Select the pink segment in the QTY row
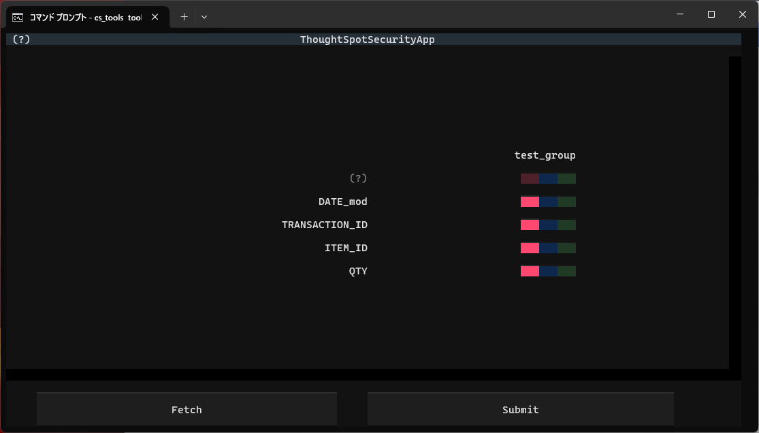 click(x=530, y=272)
